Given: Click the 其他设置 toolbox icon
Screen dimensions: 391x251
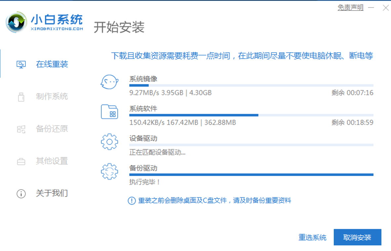Looking at the screenshot, I should (21, 161).
